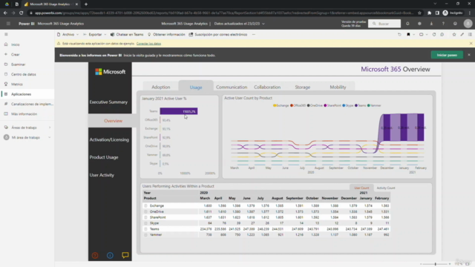The width and height of the screenshot is (475, 267).
Task: Open Inicio from the sidebar
Action: [15, 44]
